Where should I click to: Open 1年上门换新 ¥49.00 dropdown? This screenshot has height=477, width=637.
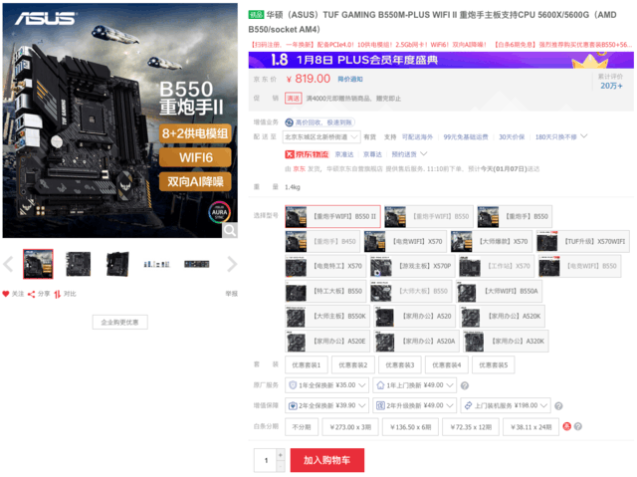tap(415, 385)
